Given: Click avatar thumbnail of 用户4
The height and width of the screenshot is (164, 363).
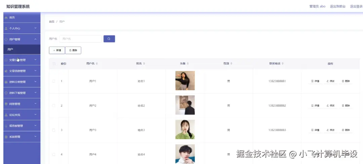Looking at the screenshot, I should 185,154.
